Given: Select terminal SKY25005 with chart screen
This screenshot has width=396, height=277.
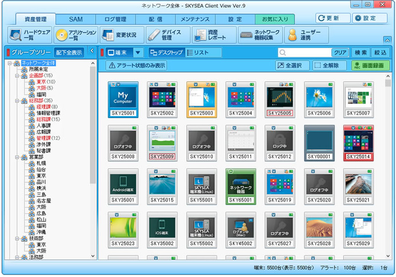Looking at the screenshot, I should click(280, 99).
